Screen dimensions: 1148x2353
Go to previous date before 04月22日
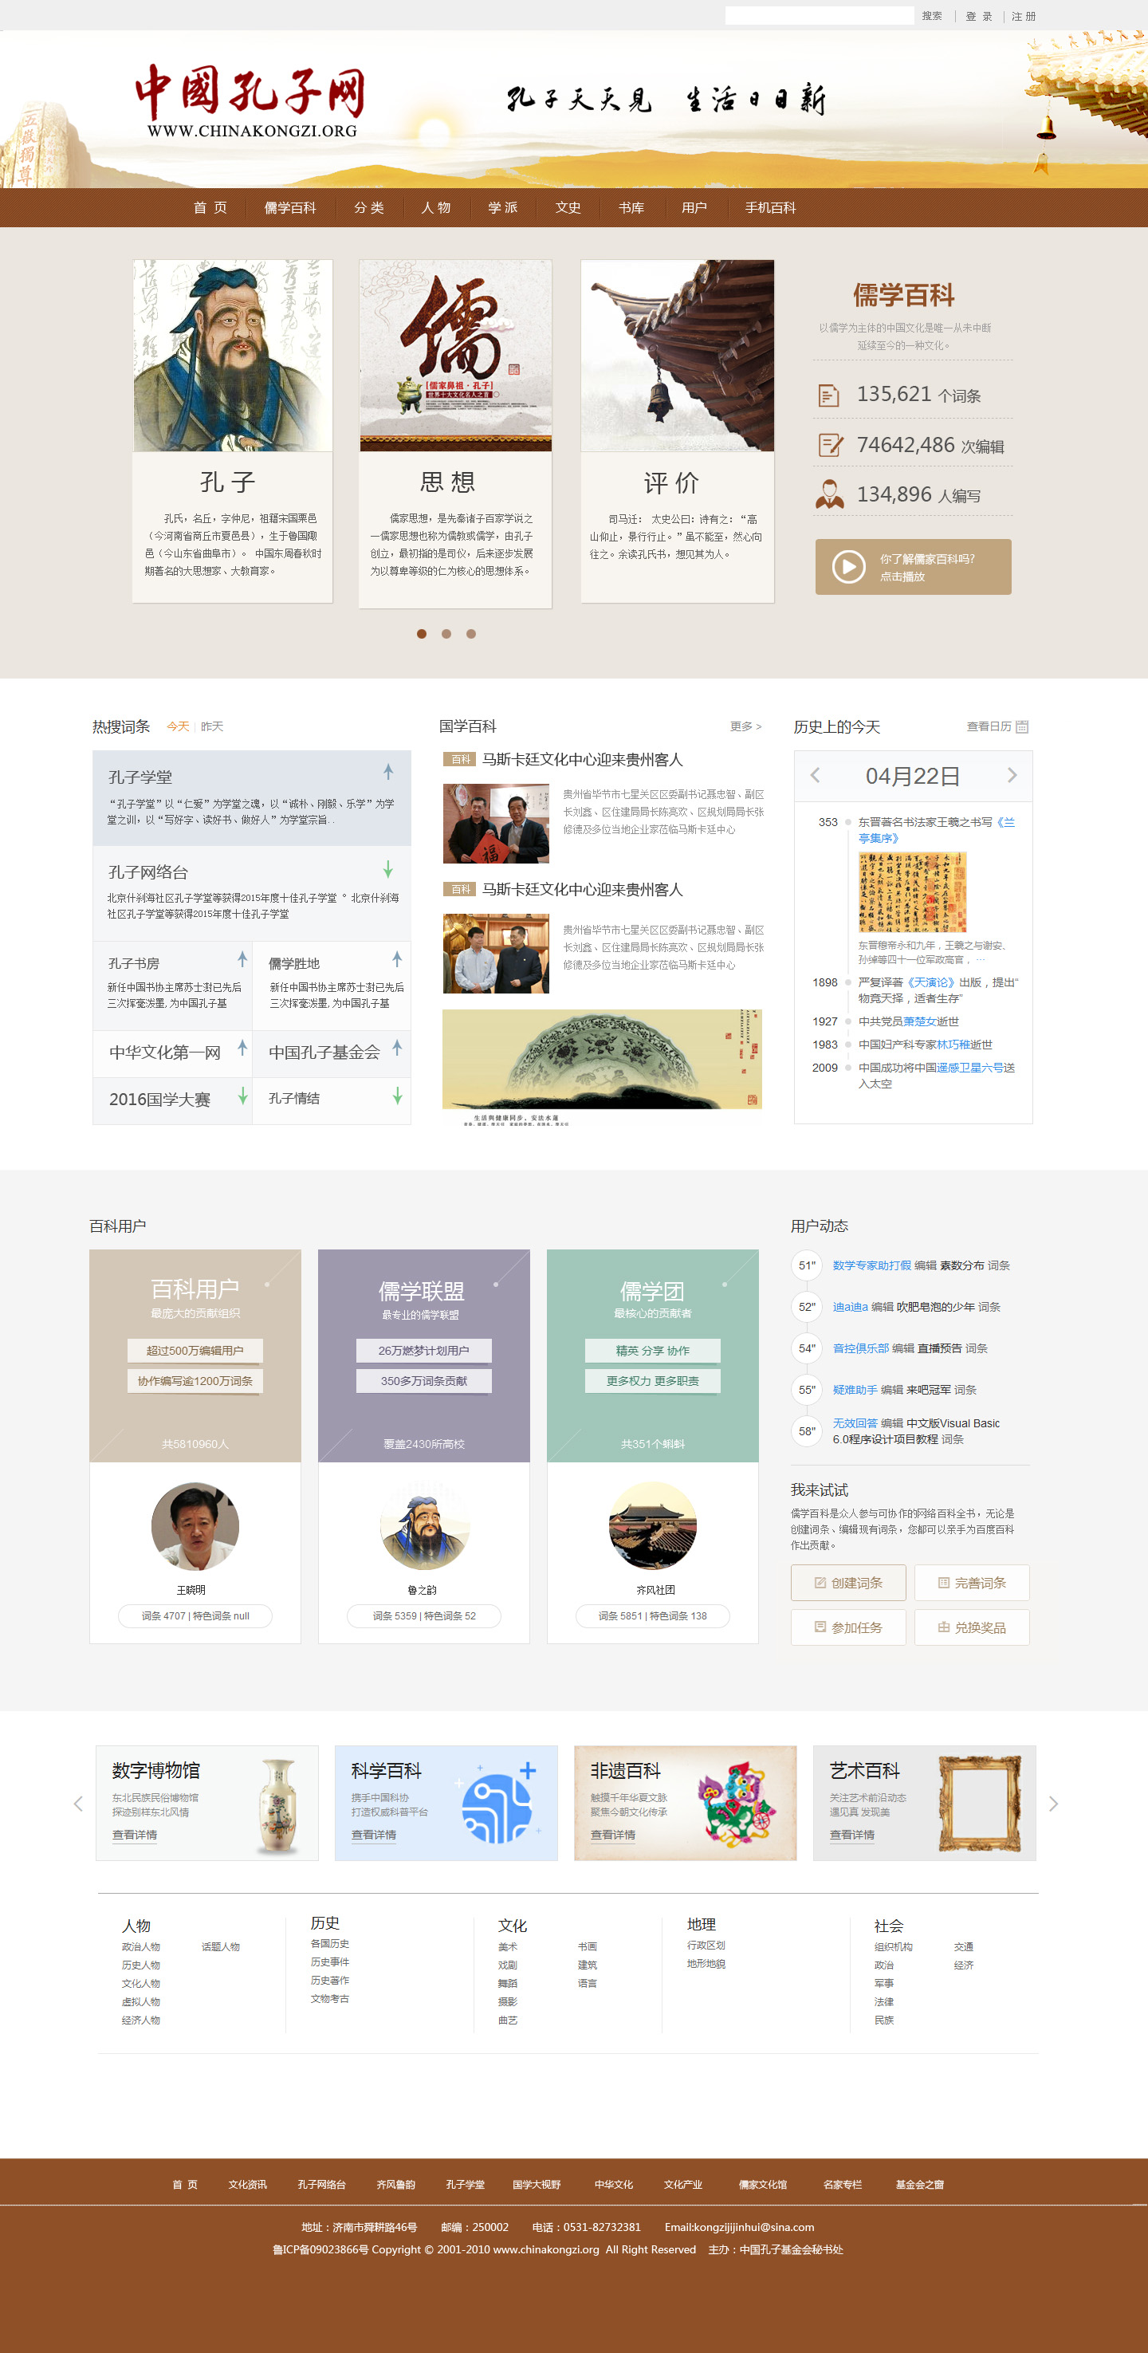click(x=815, y=776)
